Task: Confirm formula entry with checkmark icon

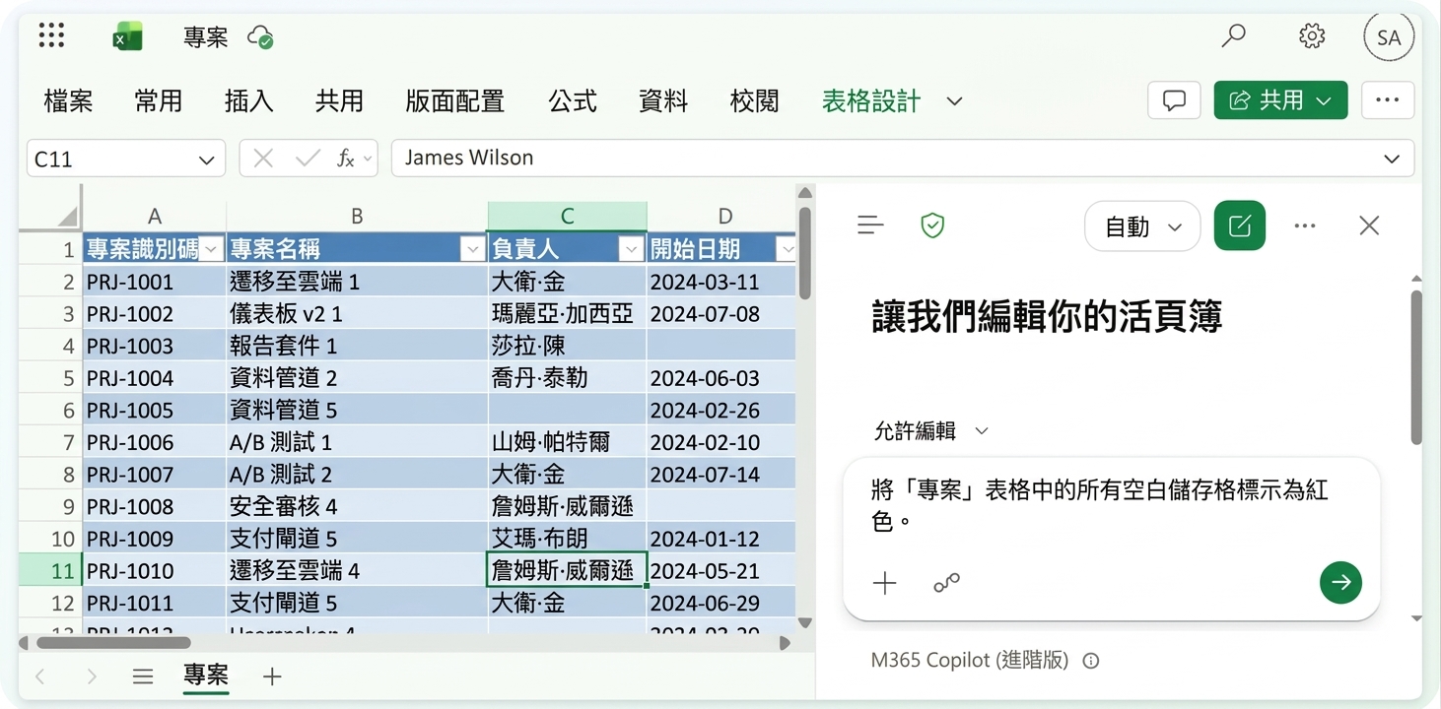Action: pyautogui.click(x=308, y=159)
